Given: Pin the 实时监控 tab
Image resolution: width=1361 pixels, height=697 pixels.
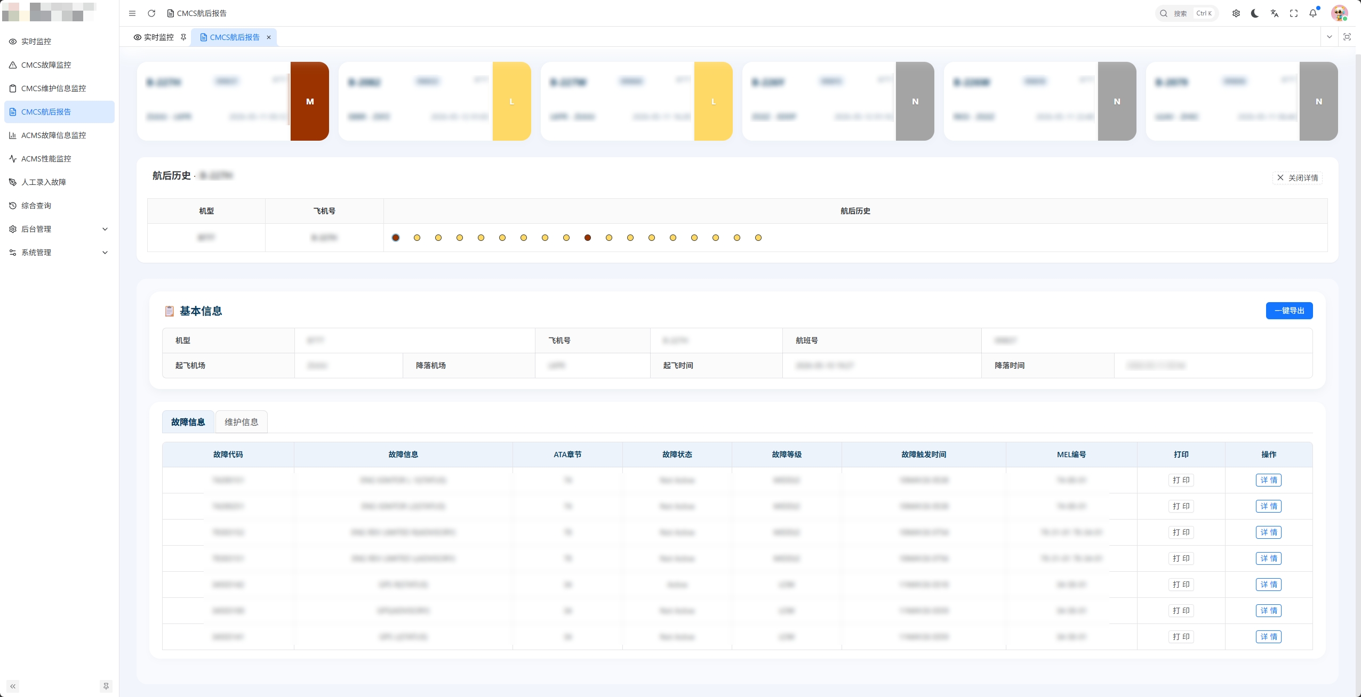Looking at the screenshot, I should click(x=183, y=37).
